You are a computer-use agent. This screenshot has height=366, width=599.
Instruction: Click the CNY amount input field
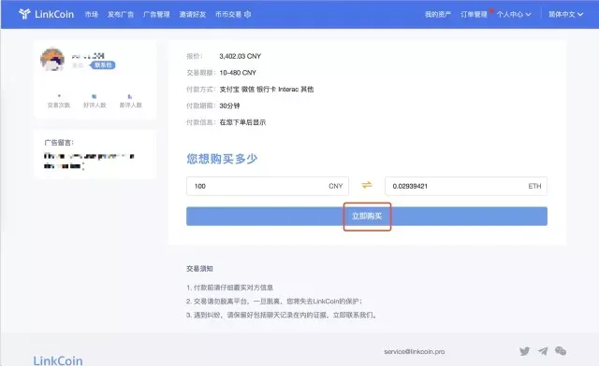(x=268, y=186)
